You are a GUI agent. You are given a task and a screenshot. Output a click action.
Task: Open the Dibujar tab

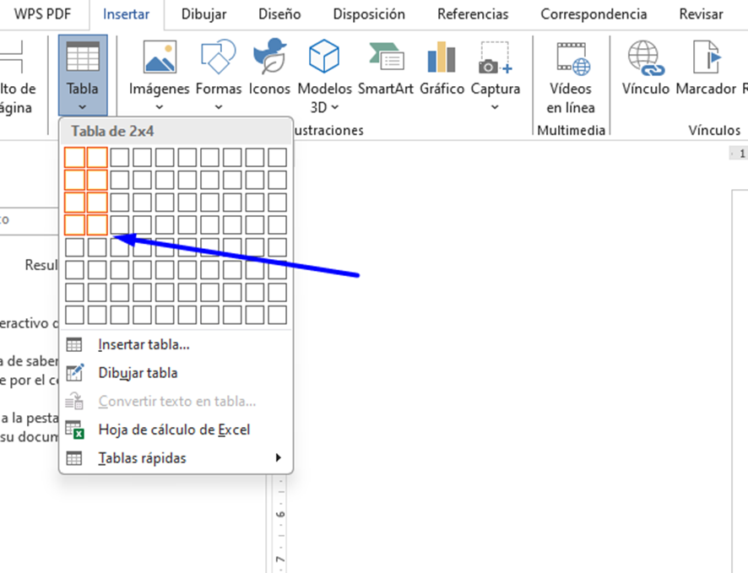pyautogui.click(x=203, y=14)
